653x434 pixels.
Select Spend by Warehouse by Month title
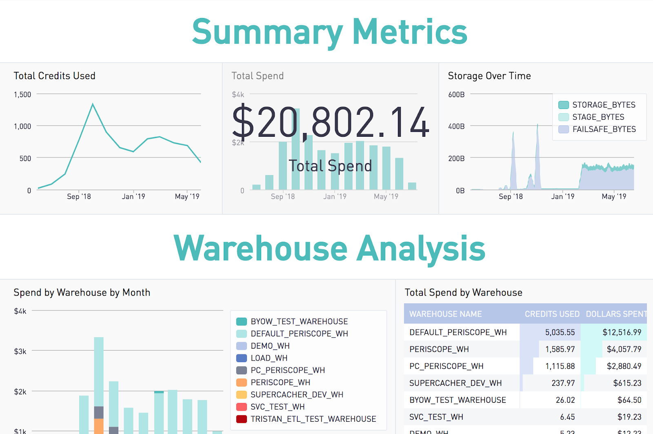pyautogui.click(x=82, y=293)
